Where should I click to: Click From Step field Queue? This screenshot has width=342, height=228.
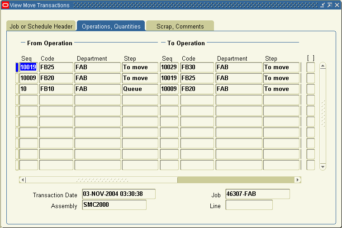[x=140, y=89]
